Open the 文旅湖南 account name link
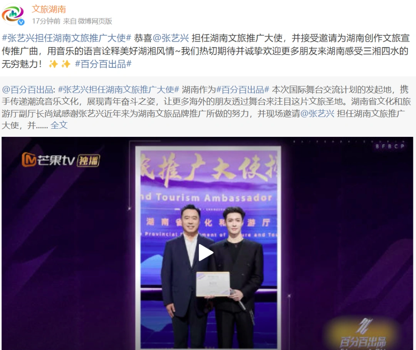Screen dimensions: 416x350 click(49, 9)
